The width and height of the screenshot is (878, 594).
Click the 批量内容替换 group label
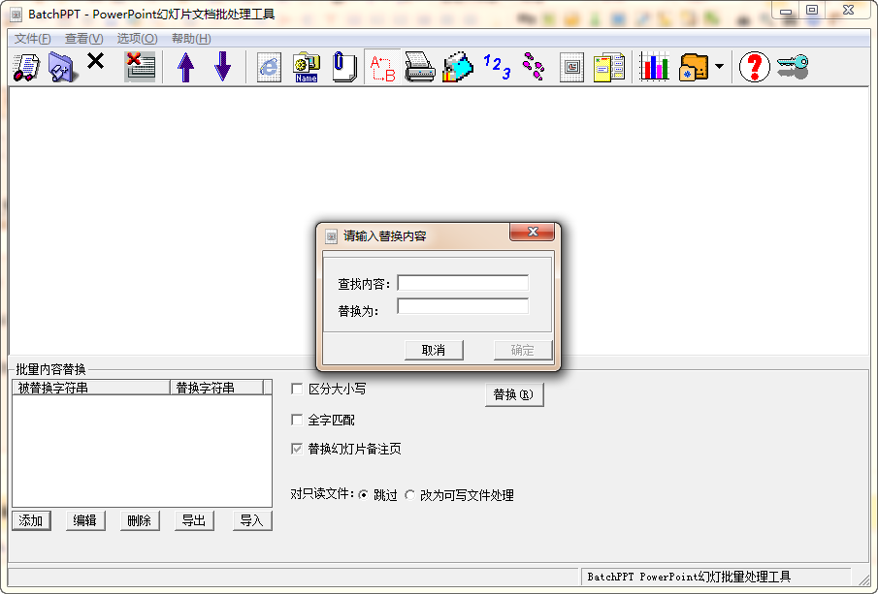[x=51, y=369]
